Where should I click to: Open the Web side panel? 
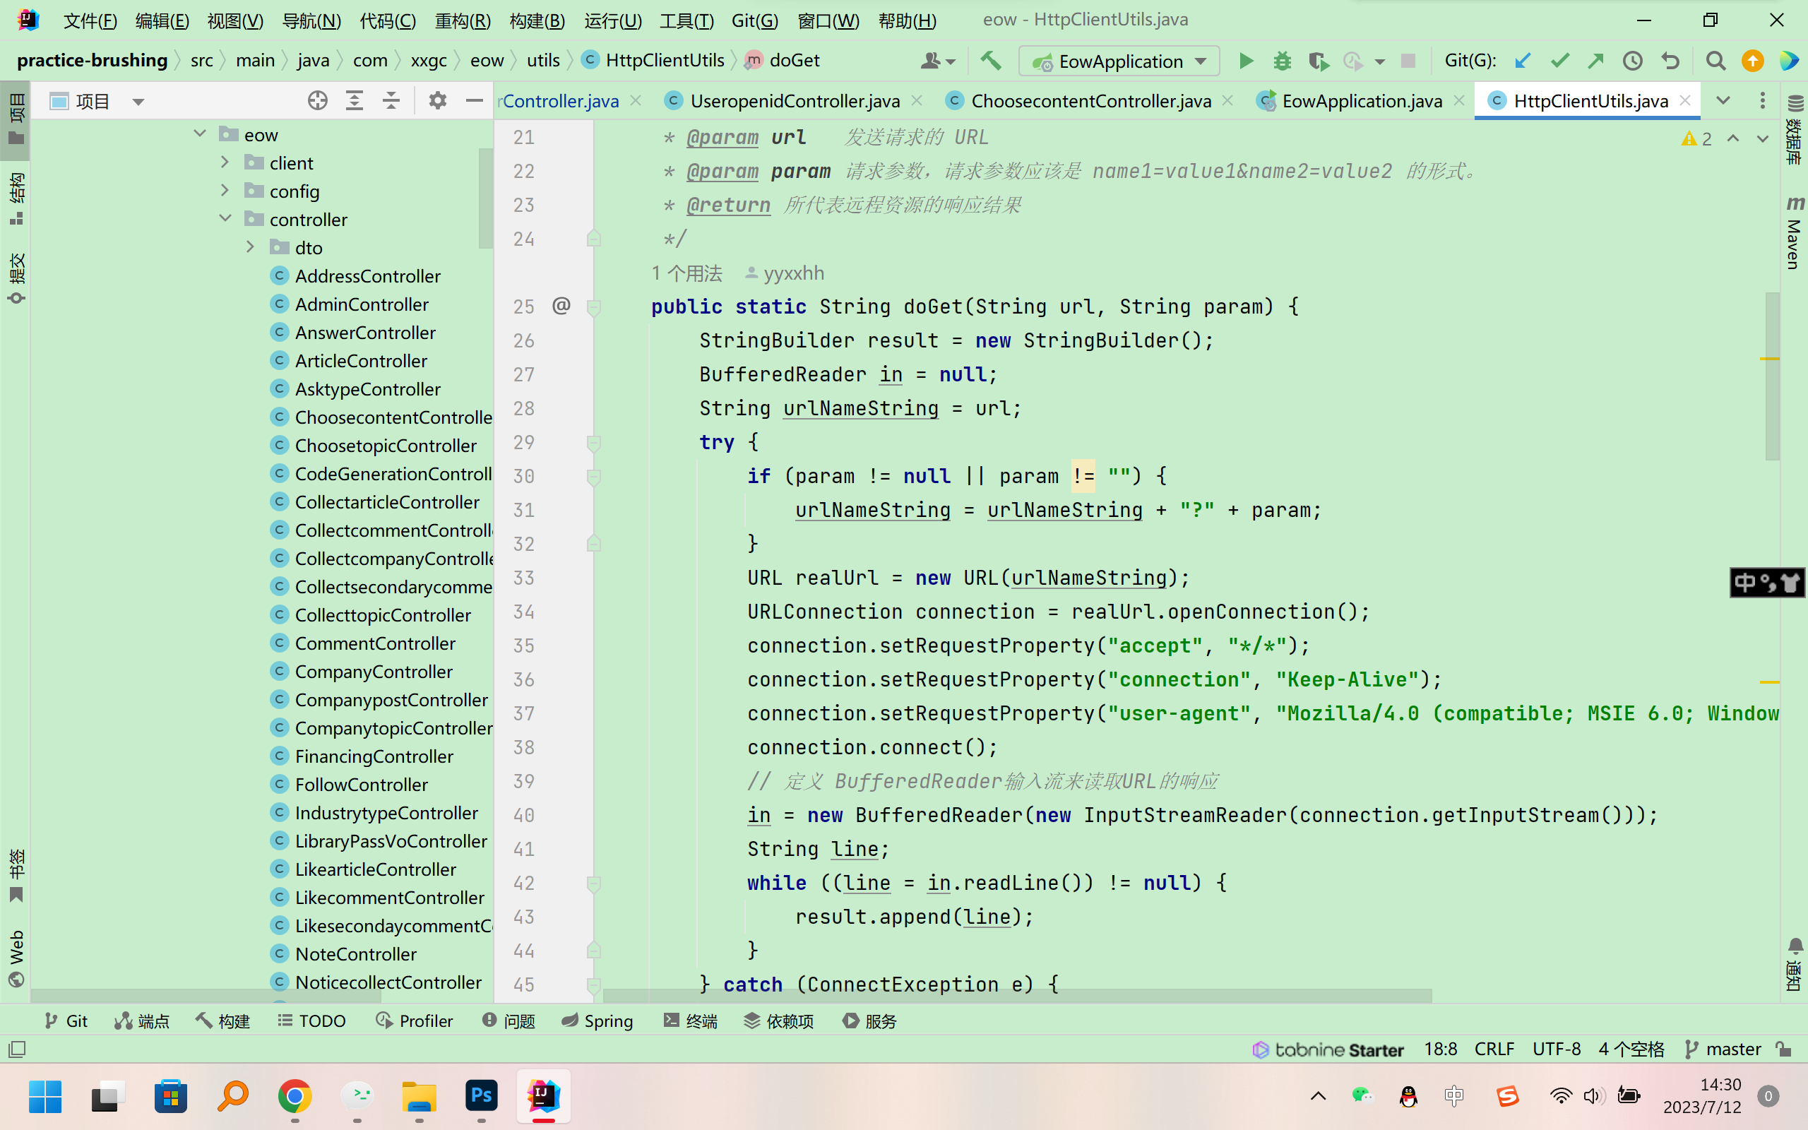coord(16,958)
